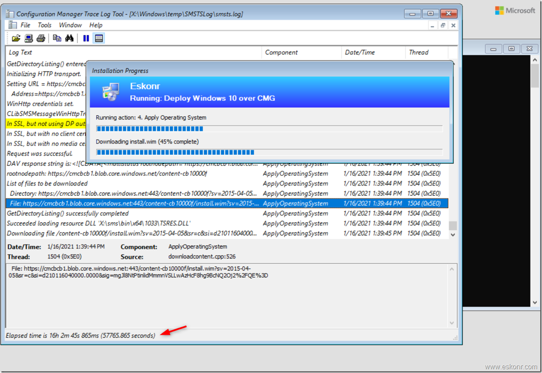Screen dimensions: 542x373
Task: Click the maximize toggle of the black window
Action: 511,49
